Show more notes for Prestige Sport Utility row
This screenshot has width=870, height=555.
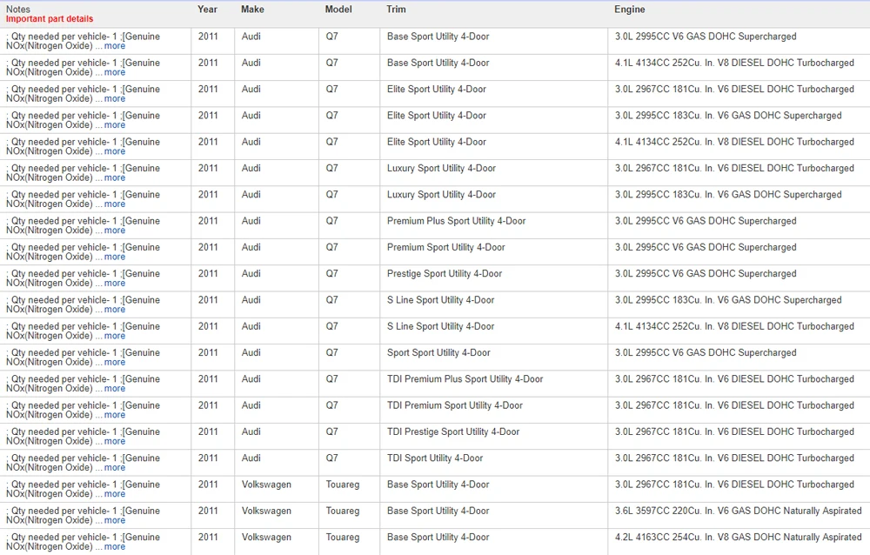114,283
